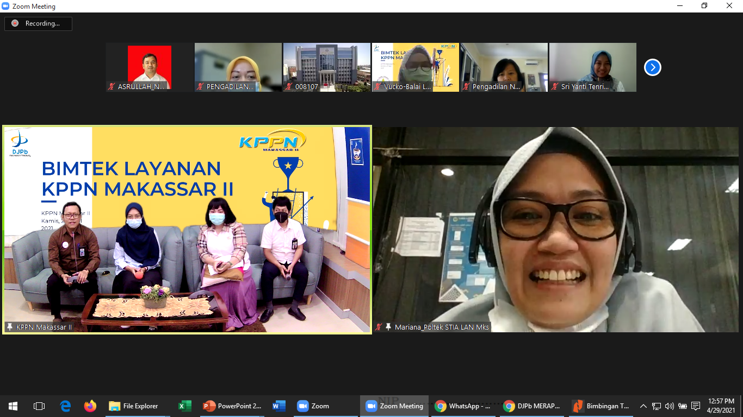The image size is (743, 417).
Task: Switch to Bimbingan T taskbar window
Action: click(x=600, y=406)
